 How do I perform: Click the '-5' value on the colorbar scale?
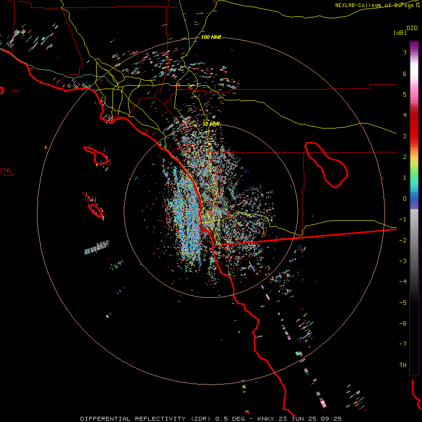coord(403,303)
